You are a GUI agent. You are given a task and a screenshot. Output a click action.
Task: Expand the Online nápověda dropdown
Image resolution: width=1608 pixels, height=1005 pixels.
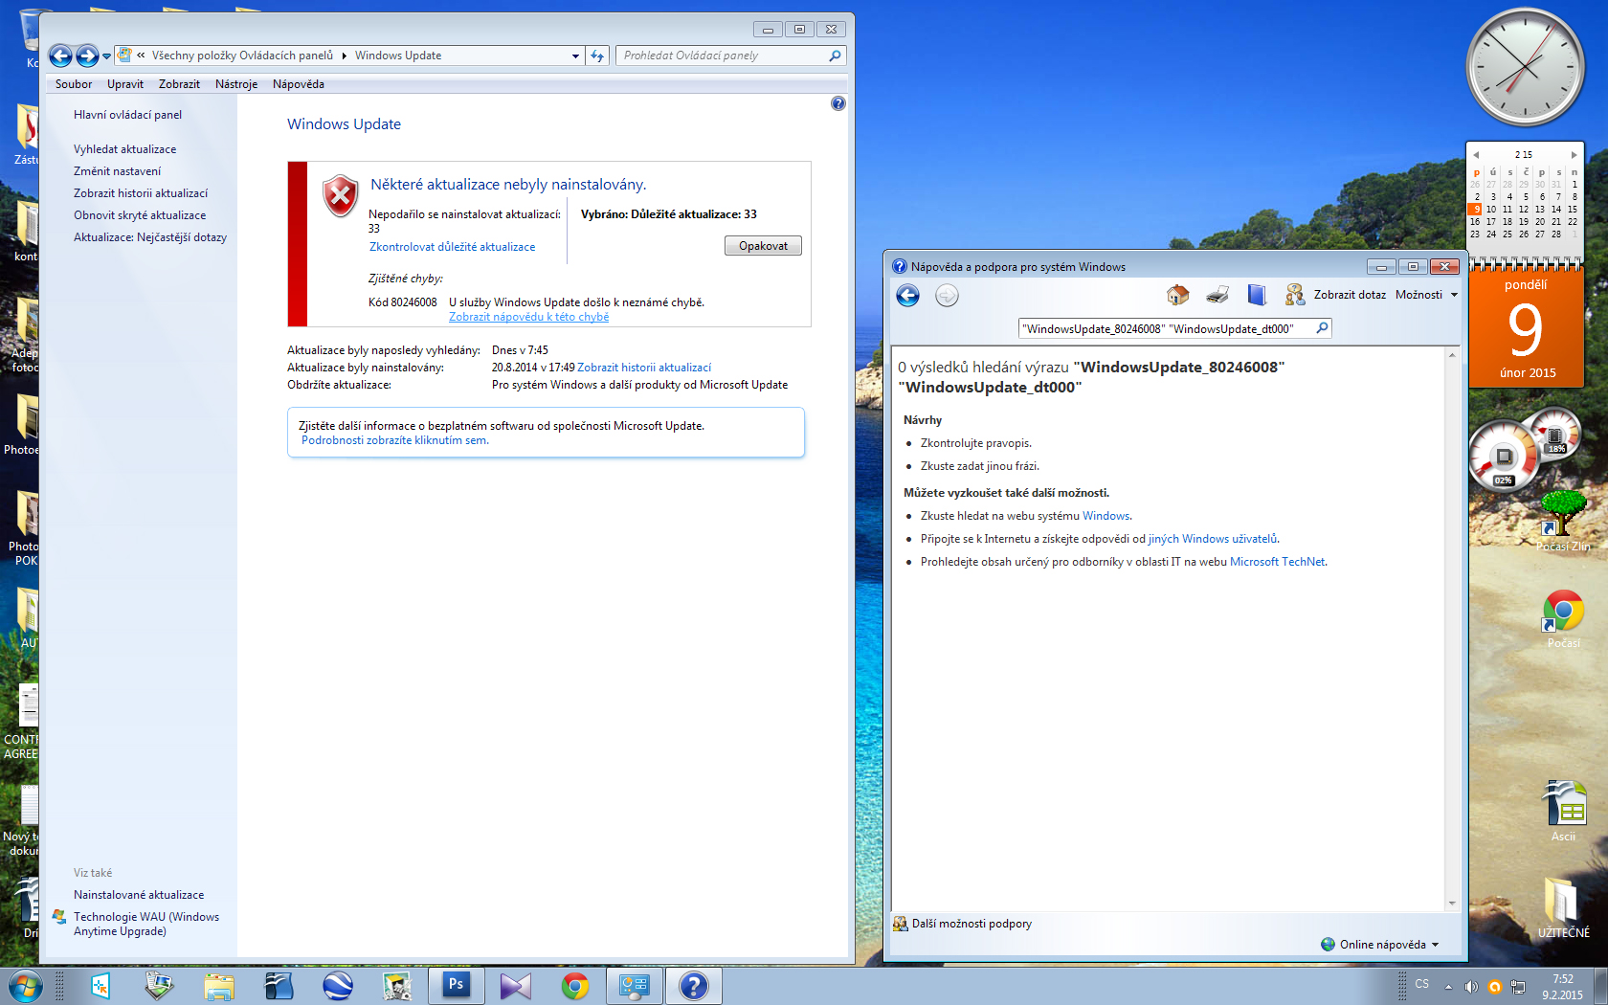click(x=1381, y=945)
